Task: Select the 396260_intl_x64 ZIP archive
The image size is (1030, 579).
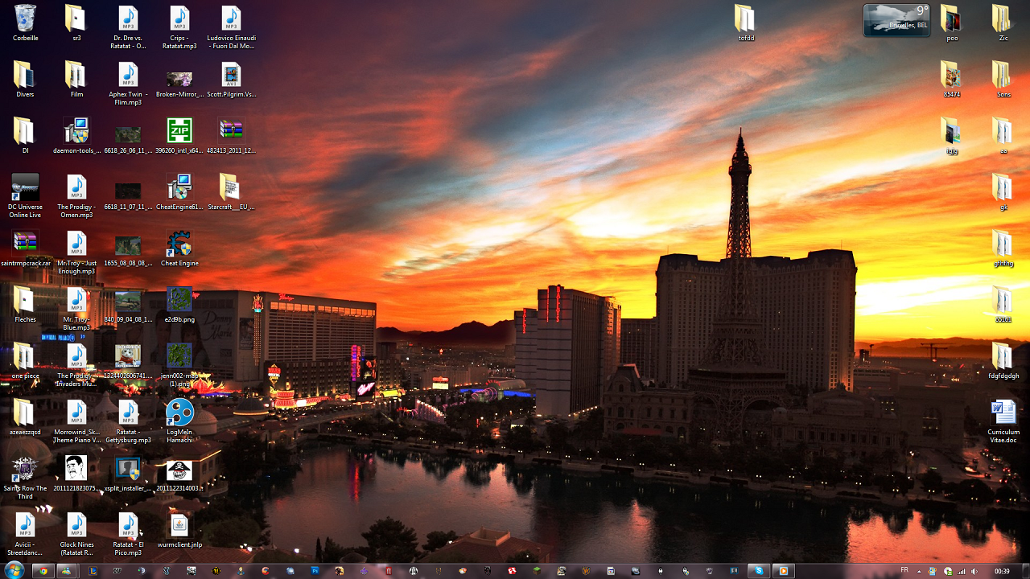Action: click(179, 135)
